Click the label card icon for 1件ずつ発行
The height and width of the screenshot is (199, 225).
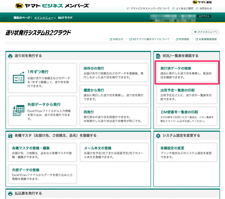click(x=19, y=77)
